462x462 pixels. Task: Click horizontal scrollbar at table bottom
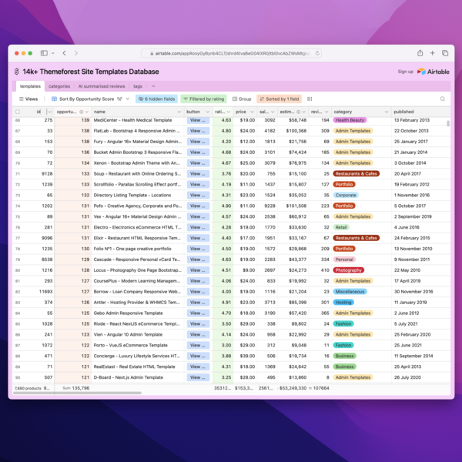(x=77, y=393)
